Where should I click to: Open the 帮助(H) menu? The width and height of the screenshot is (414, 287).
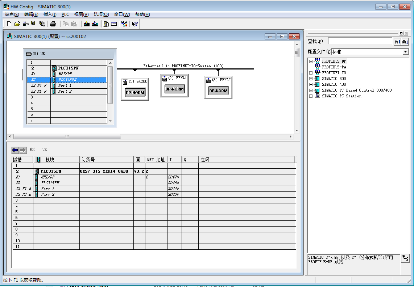(x=142, y=14)
